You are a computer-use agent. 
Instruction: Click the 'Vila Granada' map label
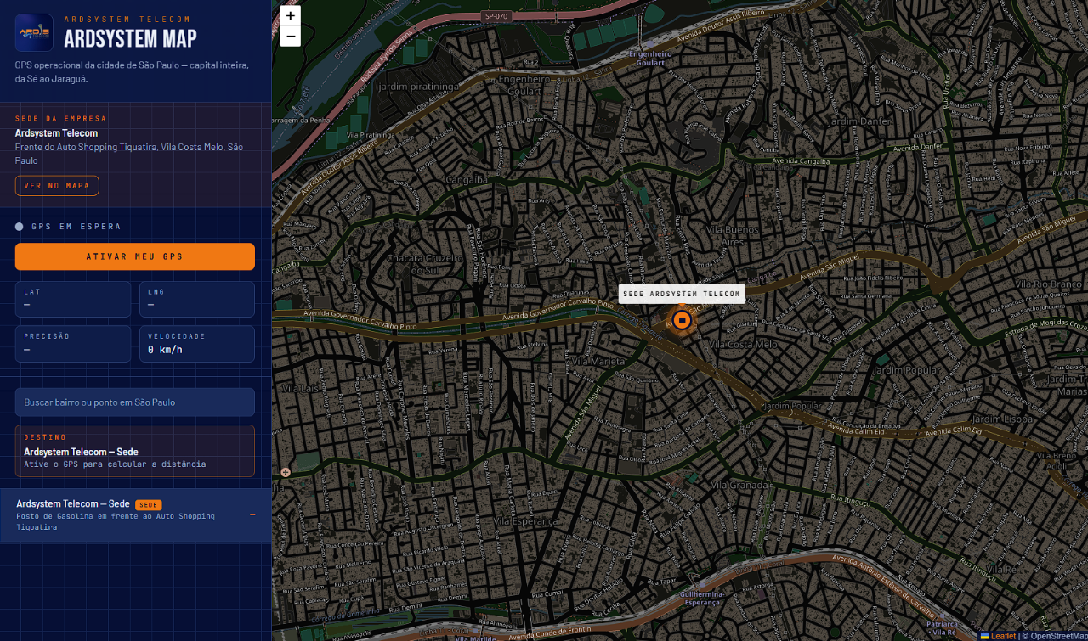point(741,484)
